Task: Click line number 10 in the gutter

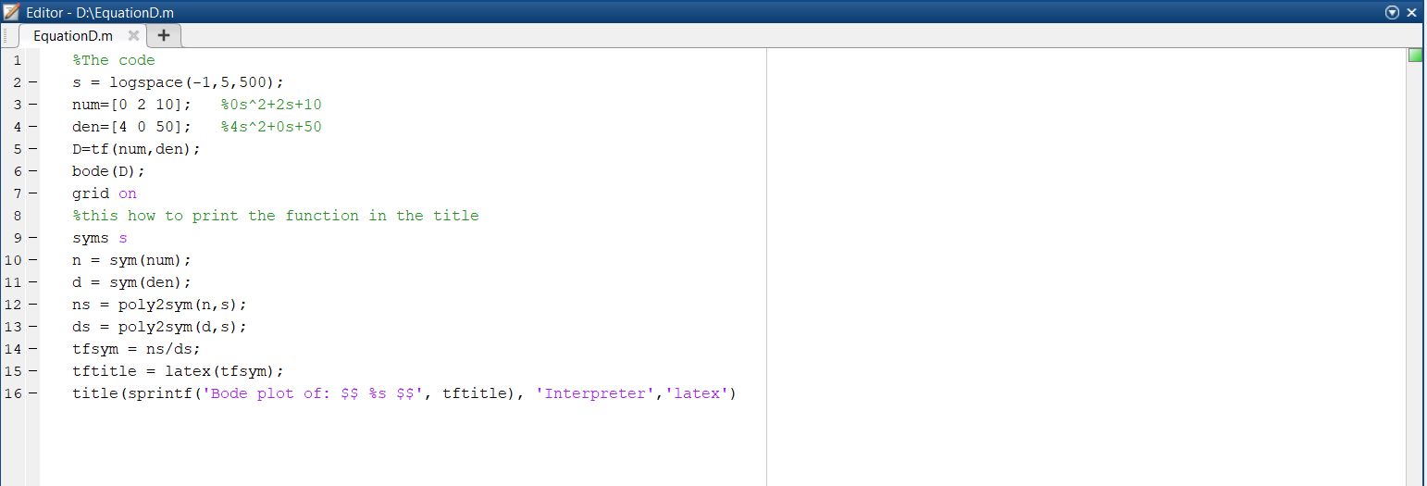Action: click(13, 260)
